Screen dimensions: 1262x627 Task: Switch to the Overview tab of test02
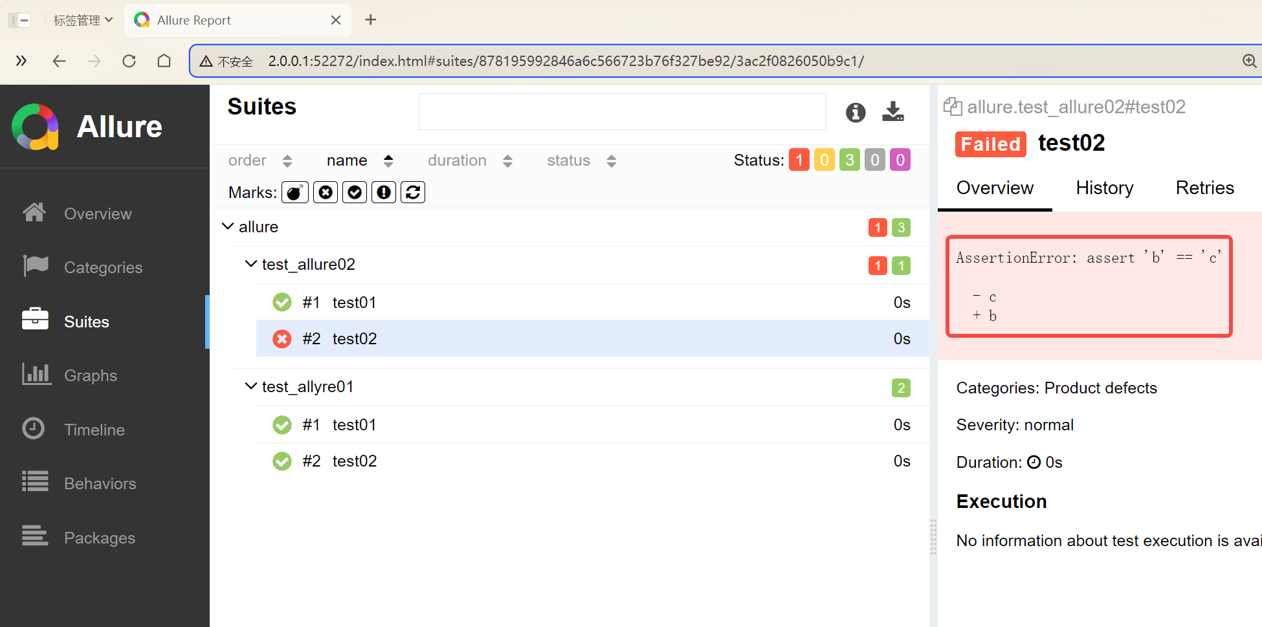995,188
